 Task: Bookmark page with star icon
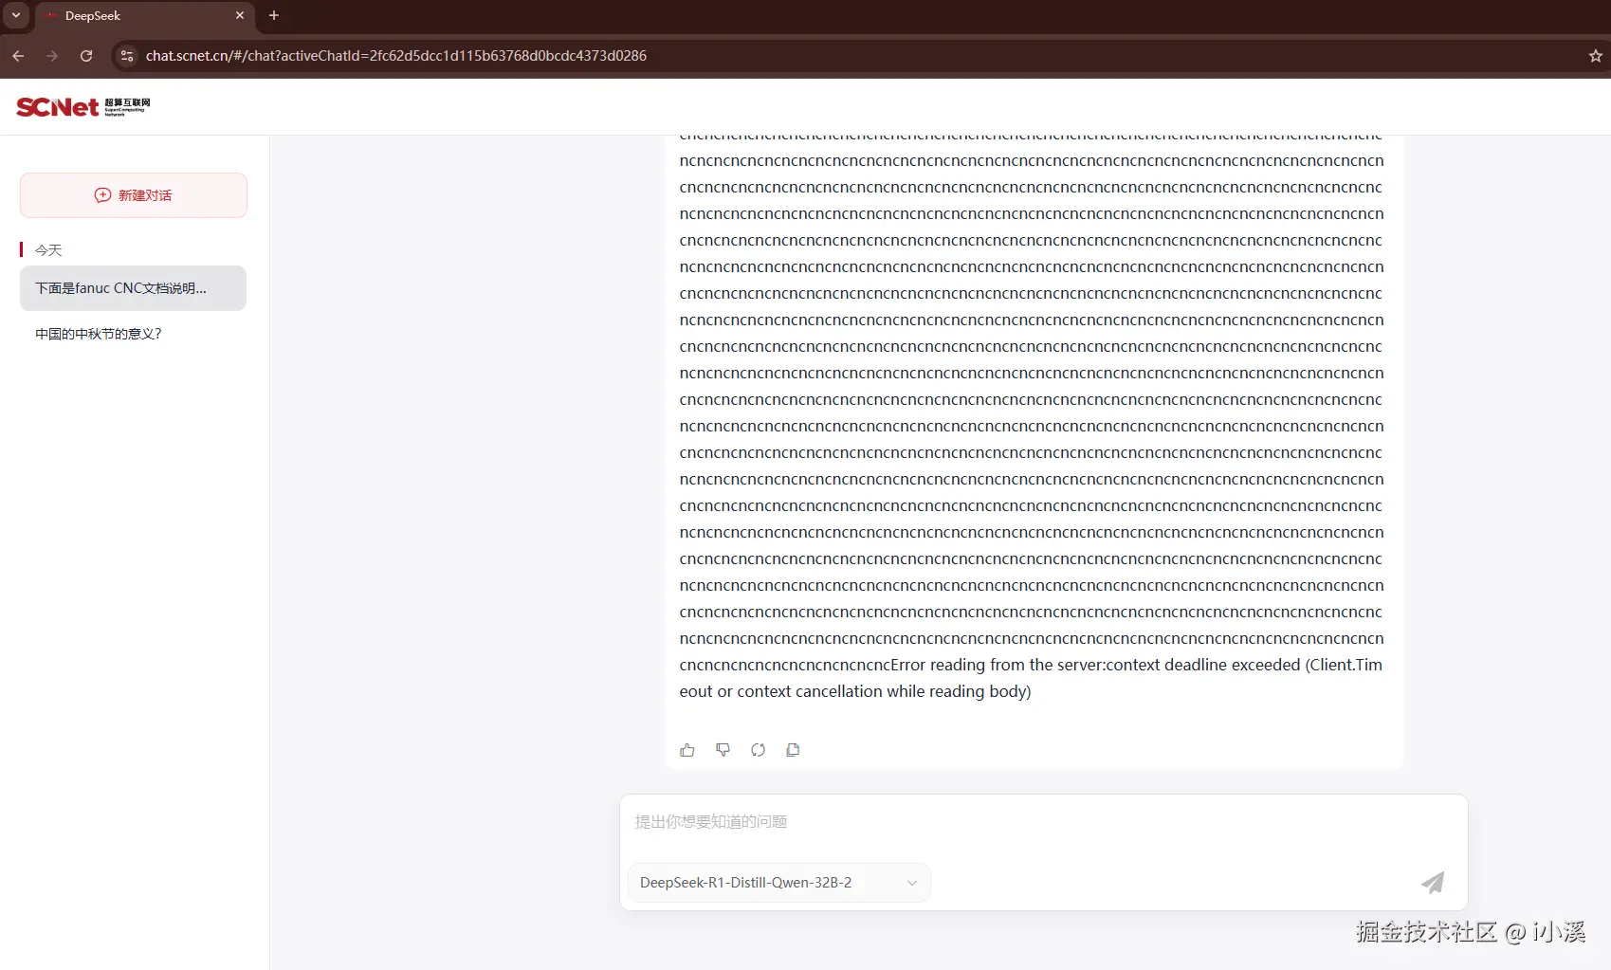(1595, 56)
